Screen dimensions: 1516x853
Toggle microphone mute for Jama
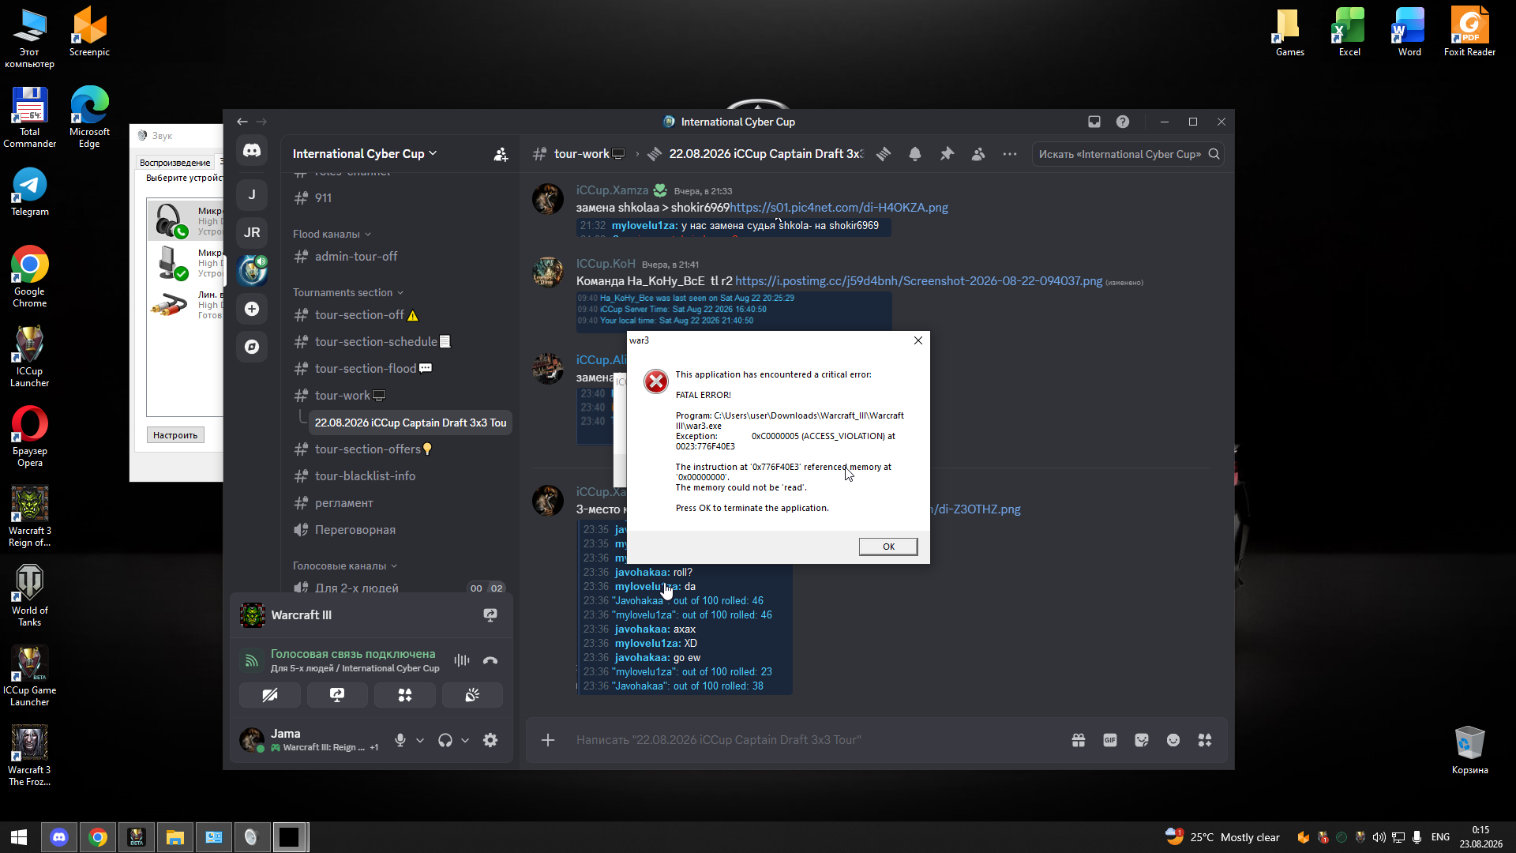tap(400, 740)
